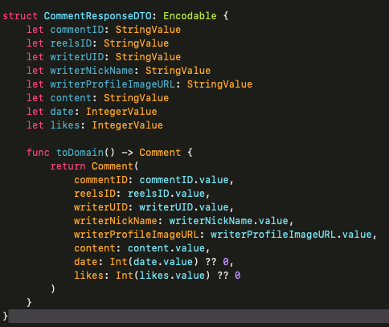The image size is (389, 327).
Task: Click StringValue type after writerNickName
Action: (x=178, y=71)
